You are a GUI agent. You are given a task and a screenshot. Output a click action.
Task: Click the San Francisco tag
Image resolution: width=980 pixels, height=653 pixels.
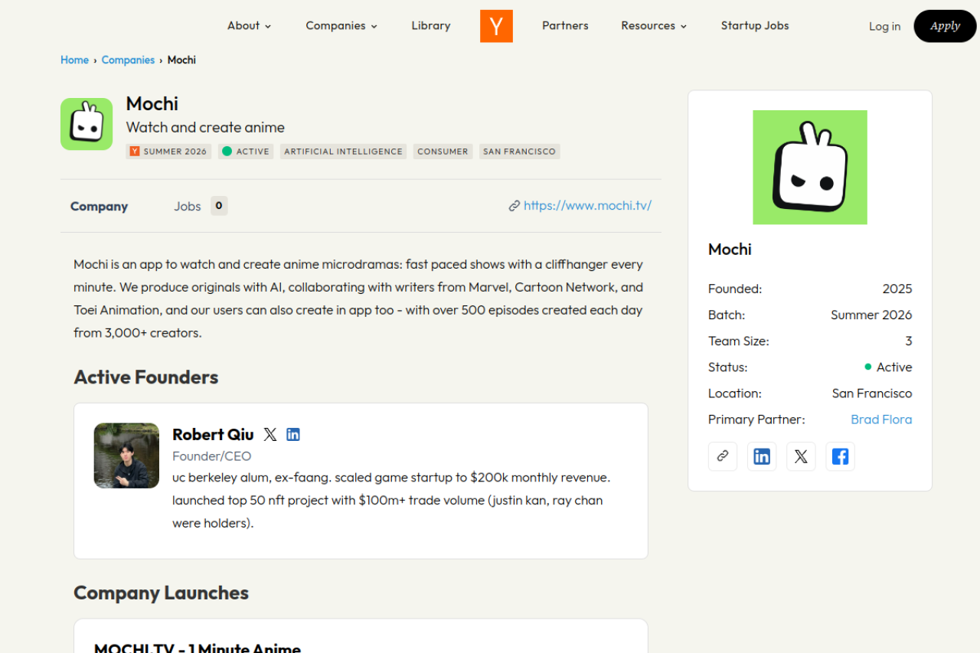pos(519,152)
